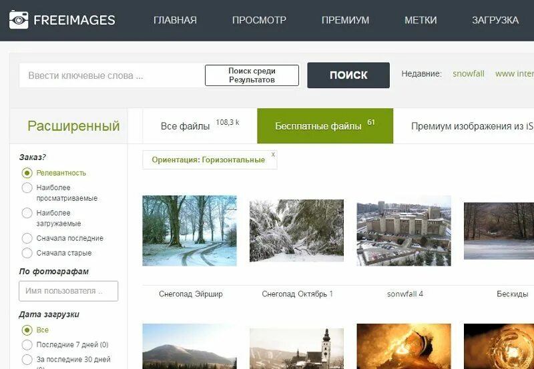The height and width of the screenshot is (369, 534).
Task: Open the ГЛАВНАЯ menu item
Action: (x=175, y=20)
